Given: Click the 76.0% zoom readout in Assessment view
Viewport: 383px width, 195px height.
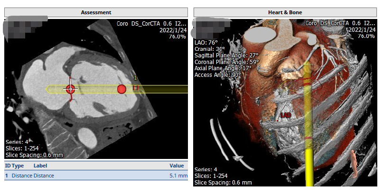Looking at the screenshot, I should [177, 36].
